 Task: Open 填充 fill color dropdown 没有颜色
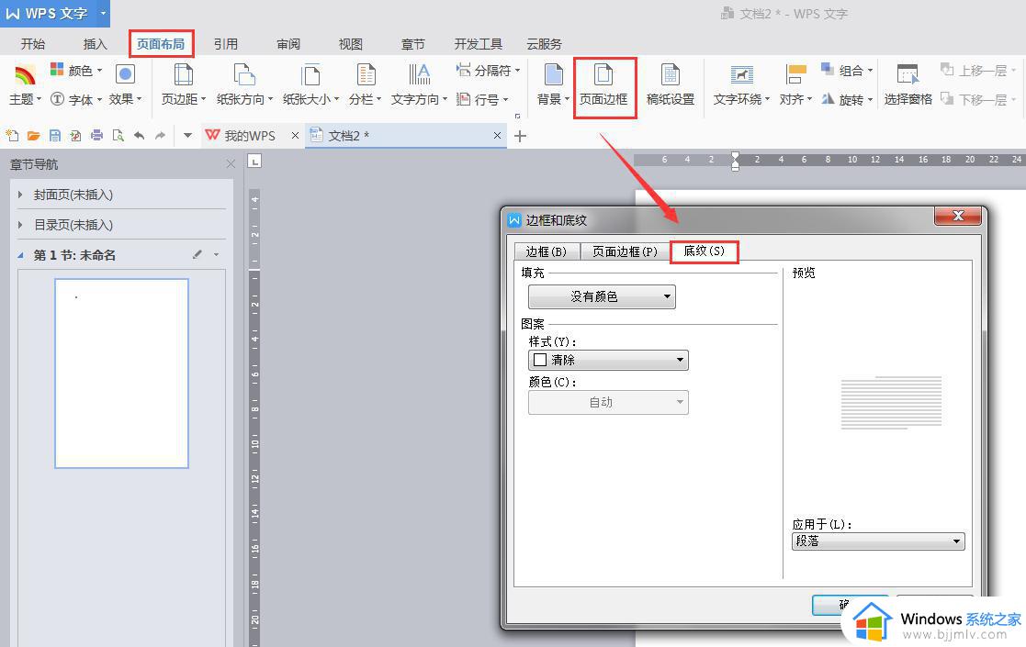602,296
